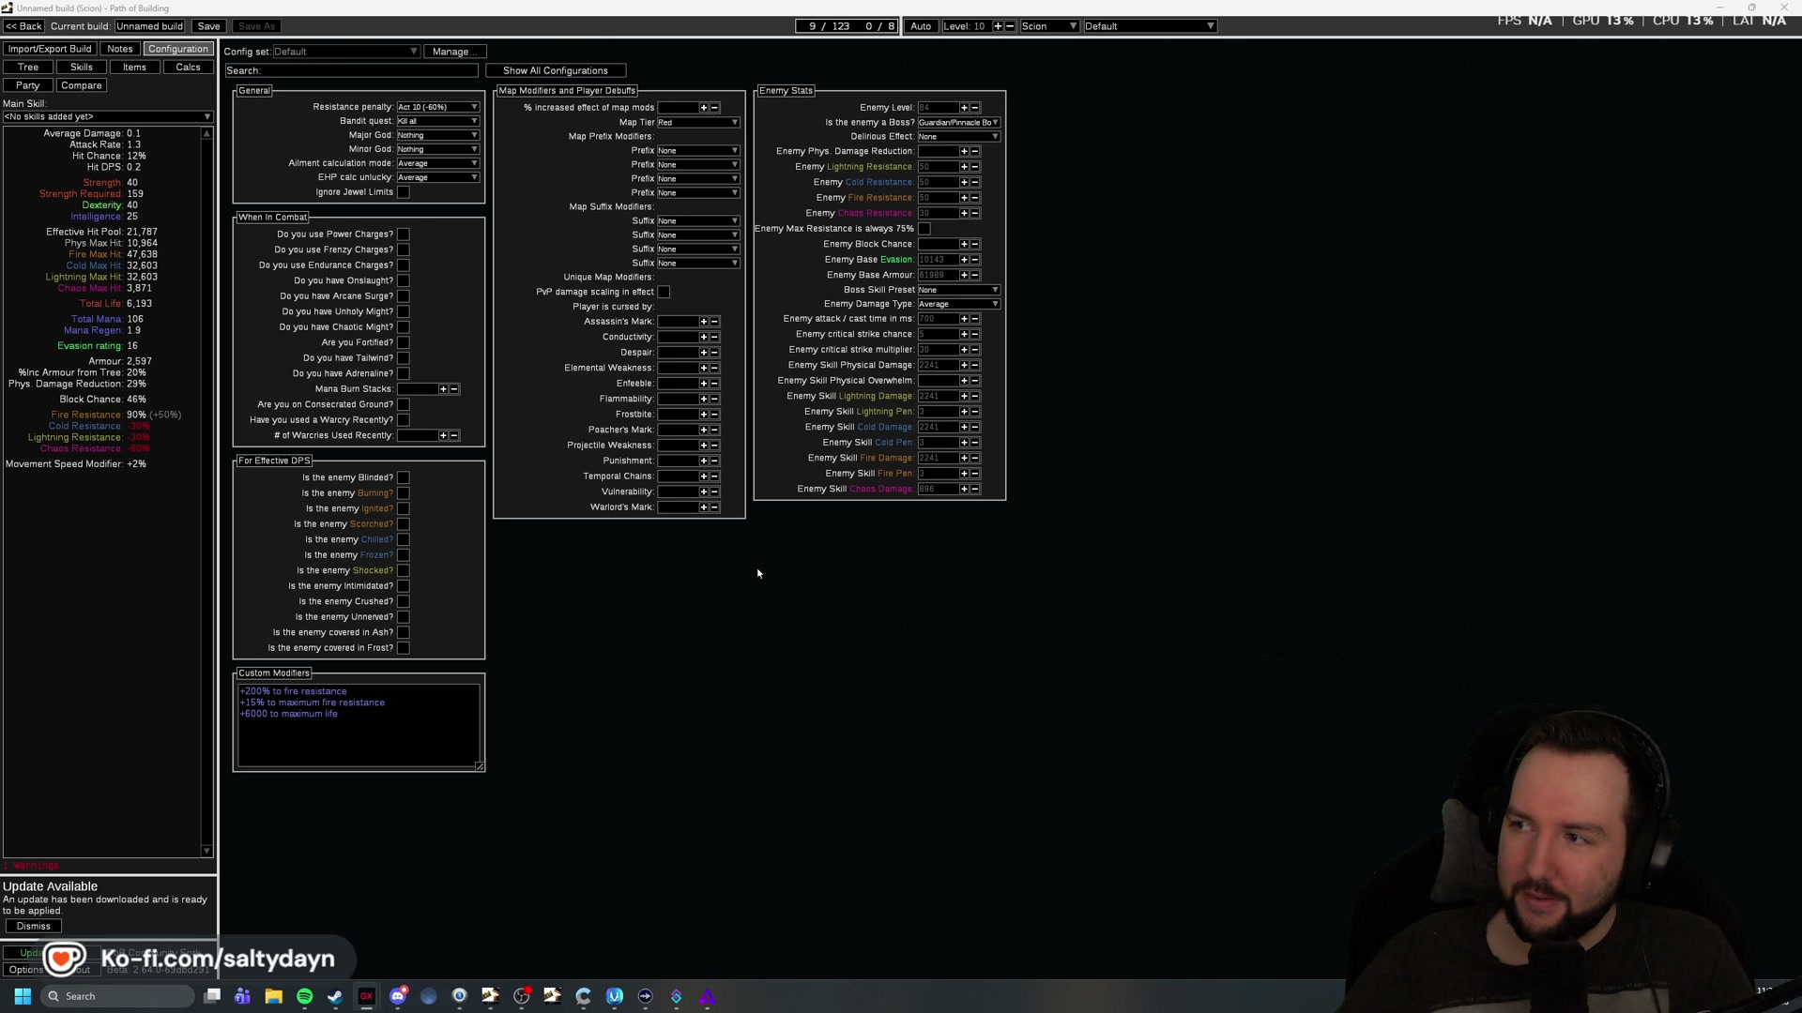Add a stack to Mana Burn Stacks
This screenshot has width=1802, height=1013.
click(x=443, y=389)
